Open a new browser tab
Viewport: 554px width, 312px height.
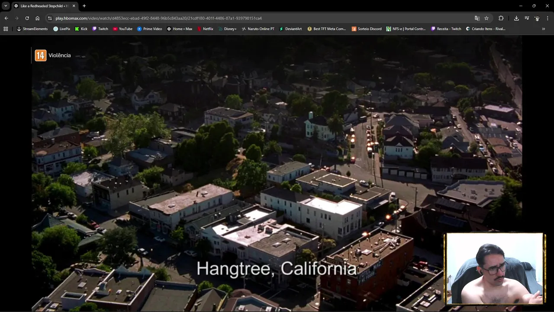84,6
